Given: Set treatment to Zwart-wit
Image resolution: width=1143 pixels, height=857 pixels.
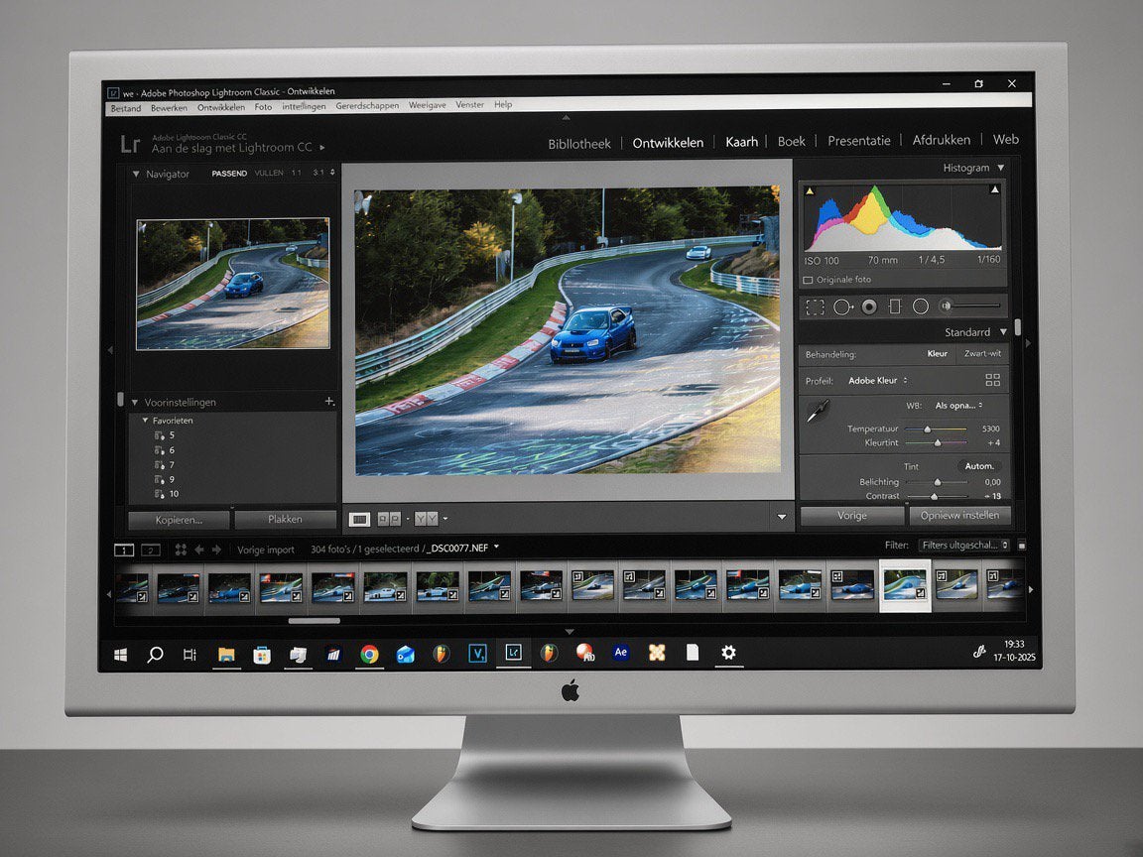Looking at the screenshot, I should (982, 353).
